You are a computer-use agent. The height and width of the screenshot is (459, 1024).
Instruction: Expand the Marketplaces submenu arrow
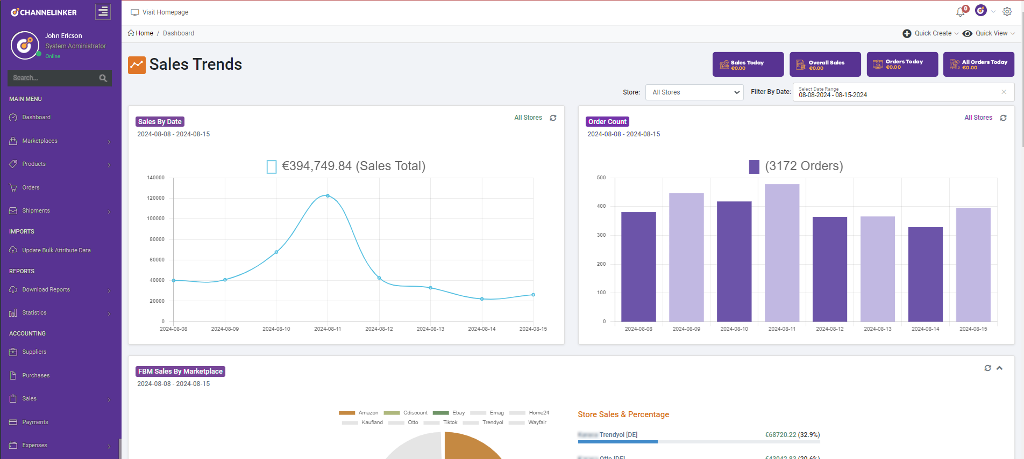coord(109,142)
